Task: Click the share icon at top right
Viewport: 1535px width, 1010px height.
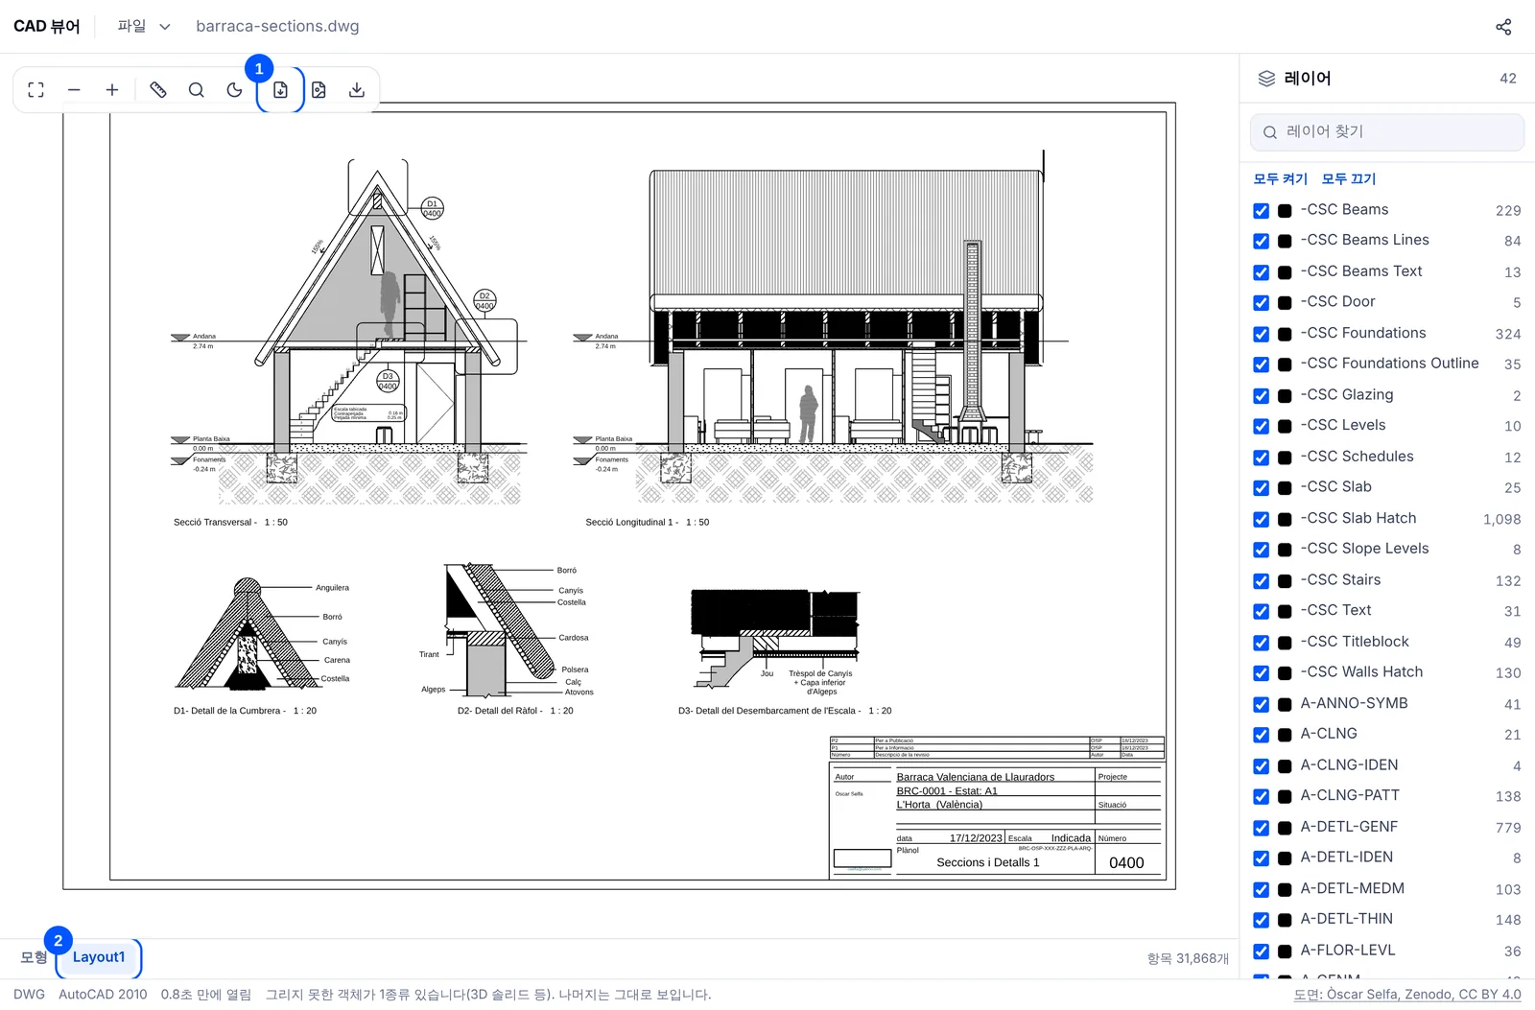Action: 1503,27
